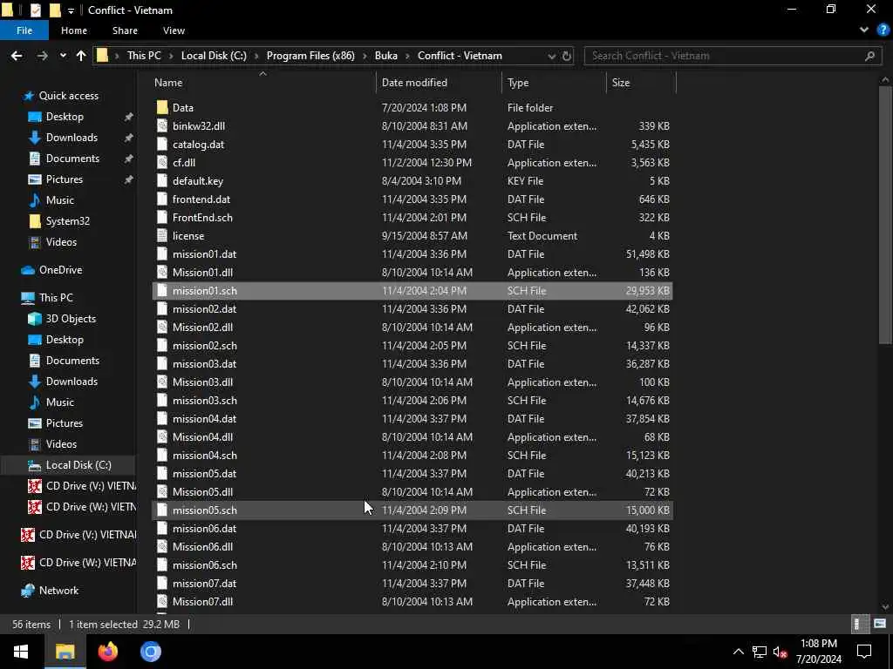Open the View ribbon tab
This screenshot has width=893, height=669.
[174, 30]
